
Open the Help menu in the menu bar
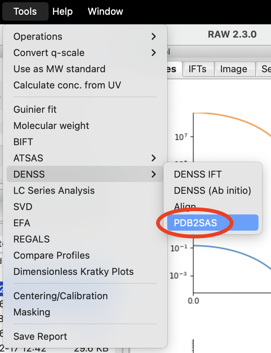click(x=63, y=11)
